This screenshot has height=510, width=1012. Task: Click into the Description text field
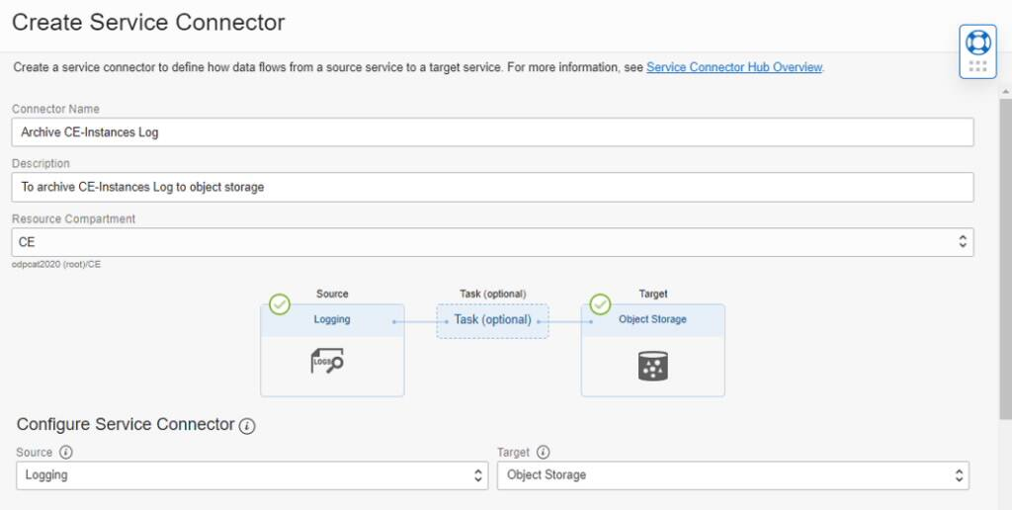tap(492, 187)
